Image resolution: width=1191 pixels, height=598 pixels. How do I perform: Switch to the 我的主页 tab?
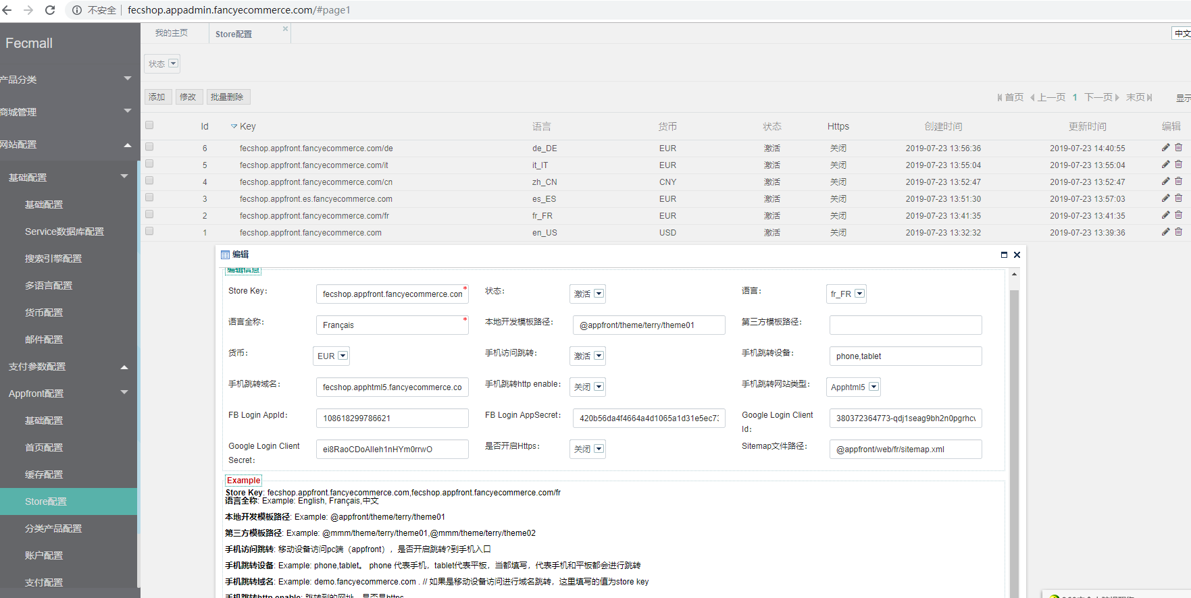172,33
